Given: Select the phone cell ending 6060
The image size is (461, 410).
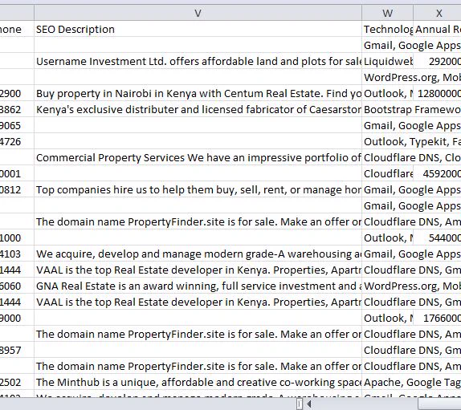Looking at the screenshot, I should pos(17,286).
